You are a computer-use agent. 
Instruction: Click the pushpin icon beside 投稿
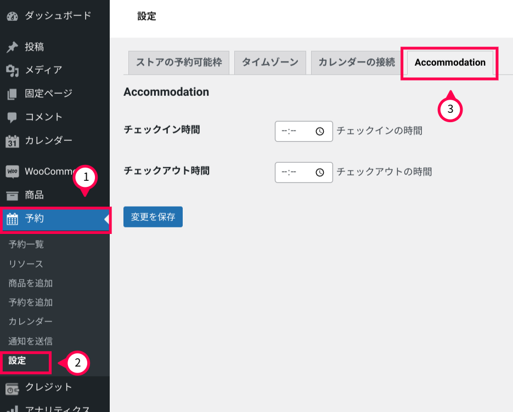[x=13, y=47]
